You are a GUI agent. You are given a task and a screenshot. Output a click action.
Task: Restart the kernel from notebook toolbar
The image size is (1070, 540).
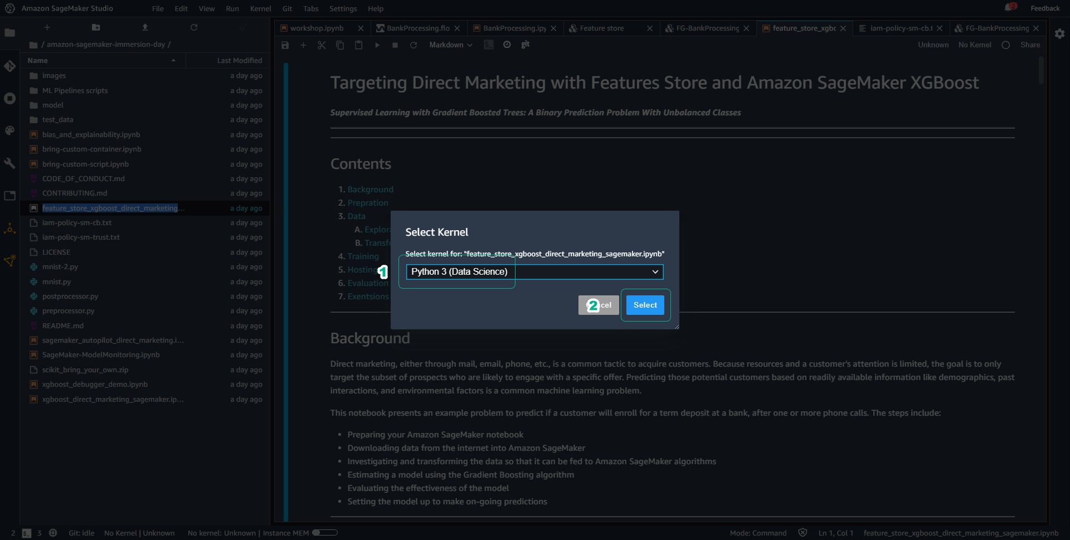(x=414, y=45)
